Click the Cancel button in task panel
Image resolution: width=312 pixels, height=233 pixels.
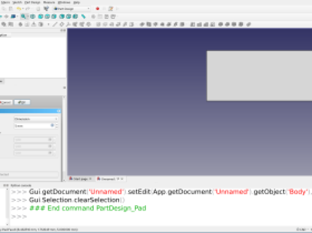5,102
